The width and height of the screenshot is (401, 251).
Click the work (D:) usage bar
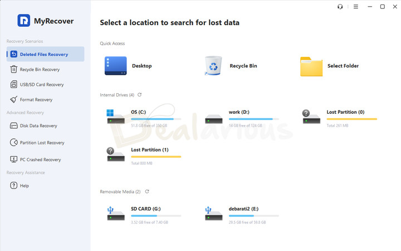[x=254, y=119]
